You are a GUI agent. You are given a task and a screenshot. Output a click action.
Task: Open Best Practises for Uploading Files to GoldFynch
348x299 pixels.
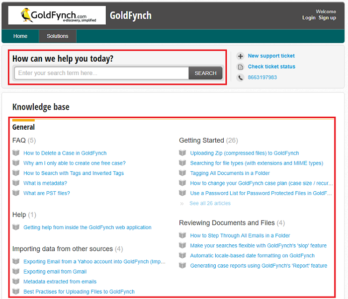pos(79,292)
